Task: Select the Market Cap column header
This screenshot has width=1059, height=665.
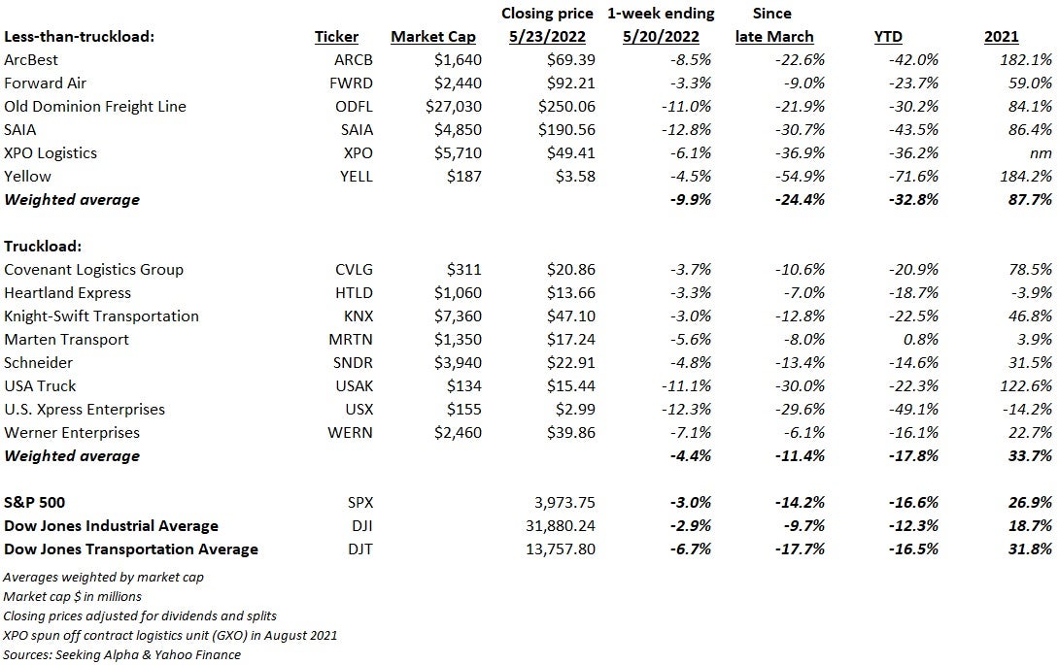Action: pyautogui.click(x=433, y=37)
